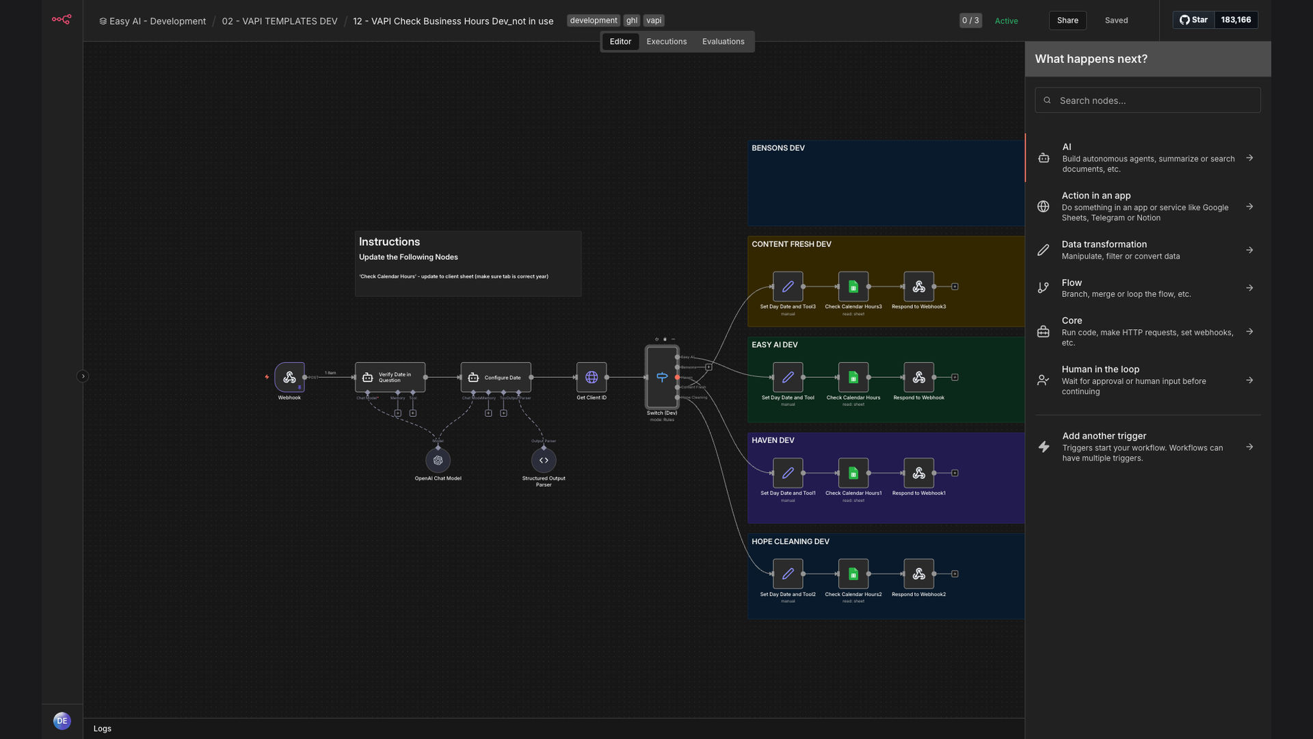Select the Verify Date in Question node
1313x739 pixels.
(390, 377)
